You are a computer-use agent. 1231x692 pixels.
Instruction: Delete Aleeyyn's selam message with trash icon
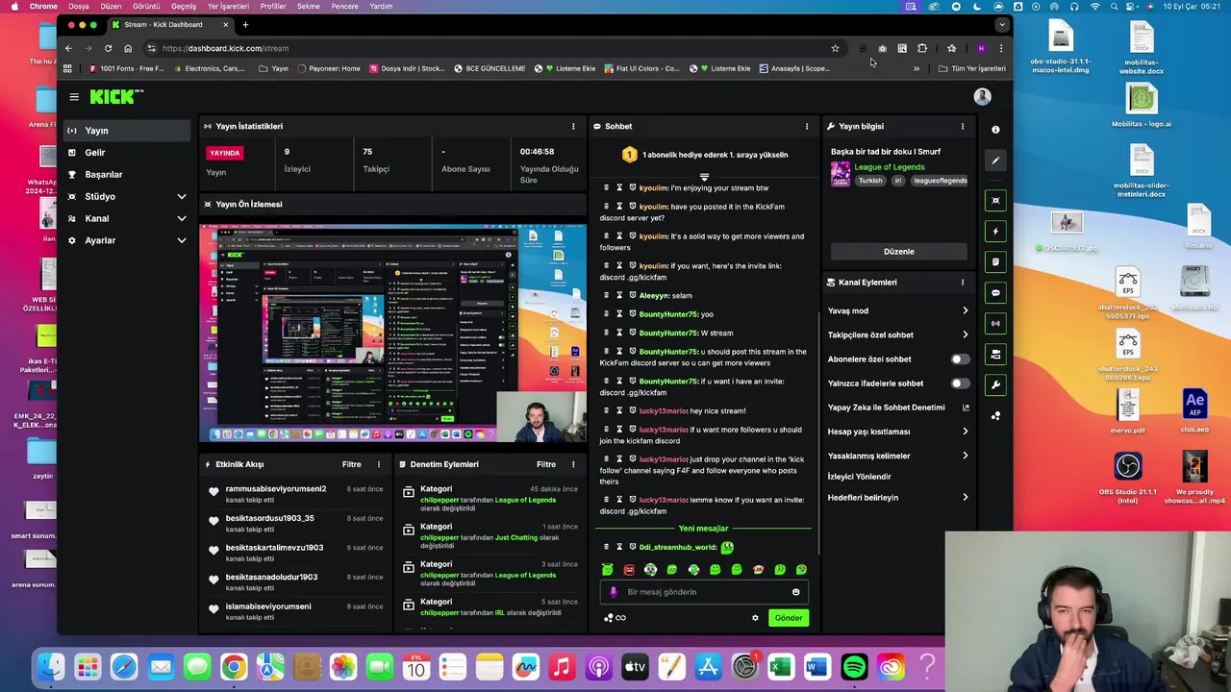606,295
